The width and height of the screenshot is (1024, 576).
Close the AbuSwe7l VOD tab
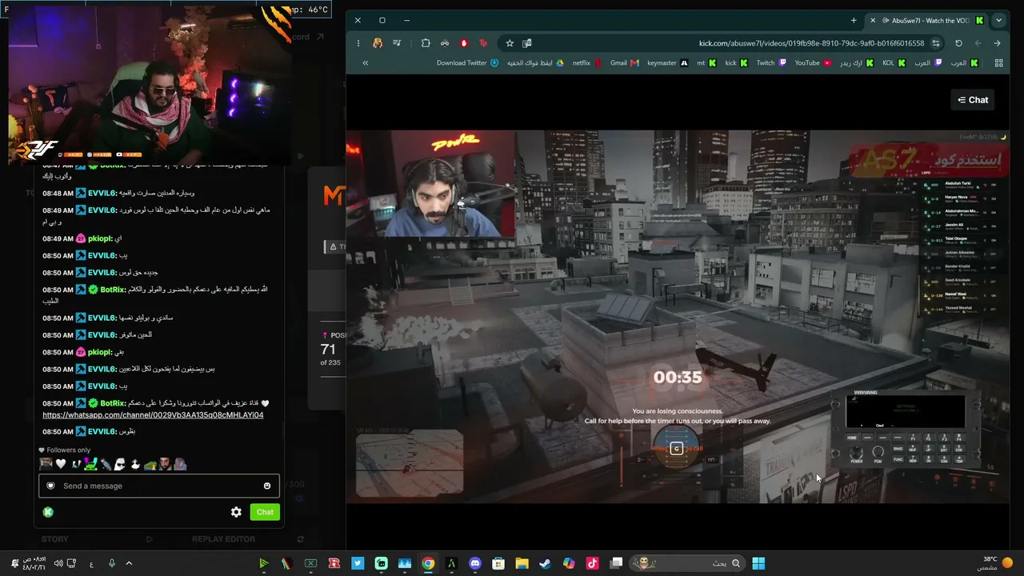tap(873, 20)
